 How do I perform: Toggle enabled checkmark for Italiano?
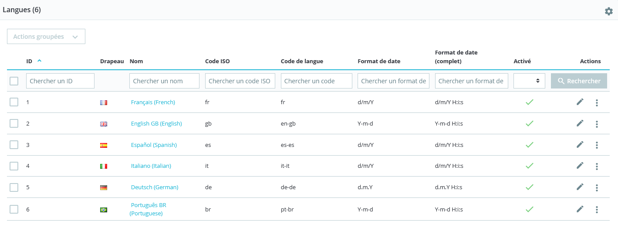click(x=529, y=166)
